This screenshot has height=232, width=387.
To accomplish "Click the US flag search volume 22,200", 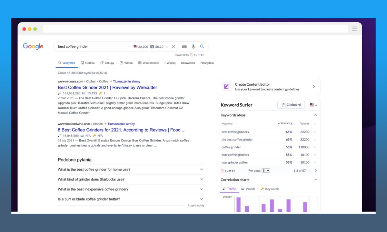I will click(x=141, y=47).
